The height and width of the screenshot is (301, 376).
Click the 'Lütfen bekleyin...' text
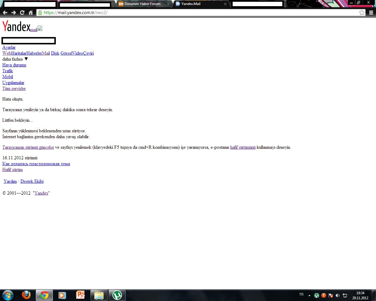click(18, 120)
